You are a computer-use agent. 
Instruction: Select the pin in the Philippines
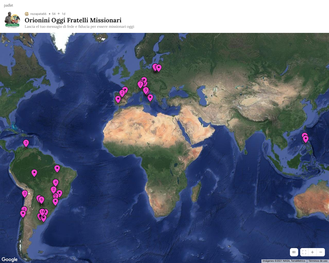pos(306,139)
